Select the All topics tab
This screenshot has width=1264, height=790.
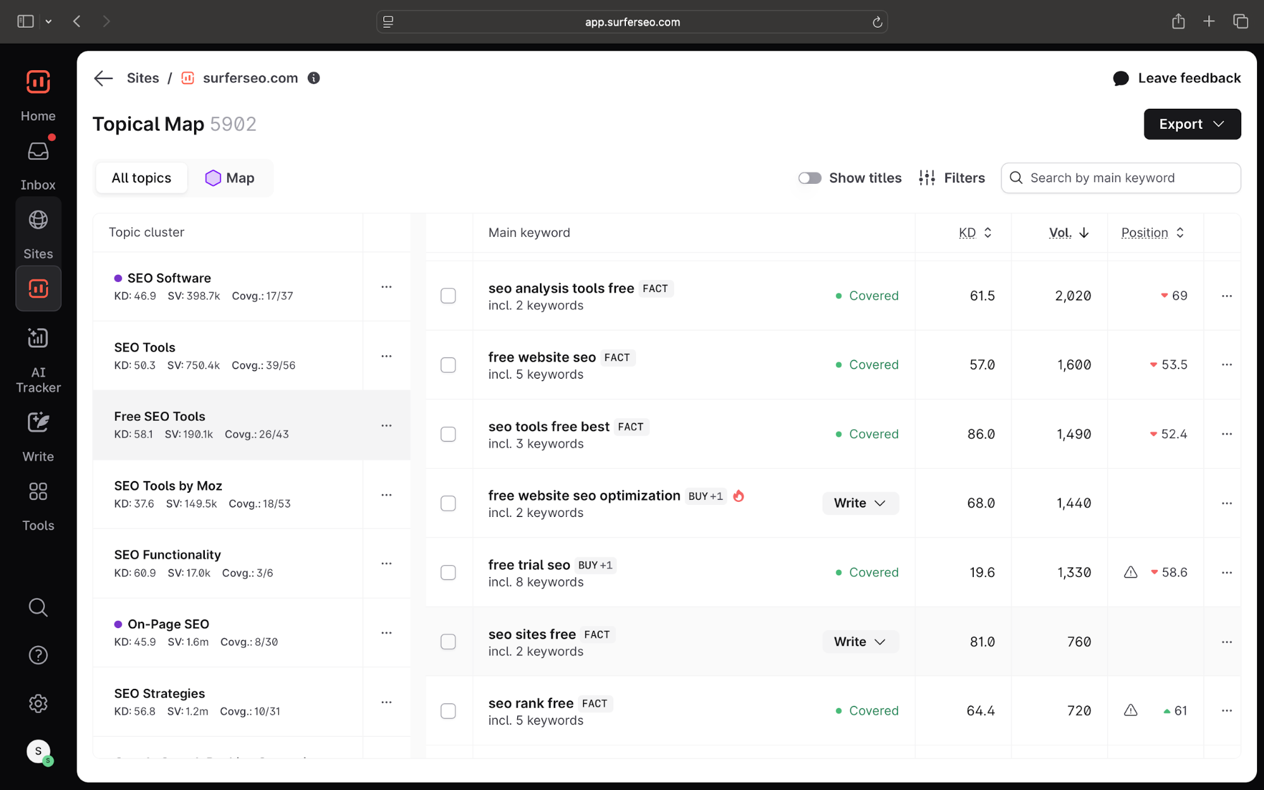[141, 178]
